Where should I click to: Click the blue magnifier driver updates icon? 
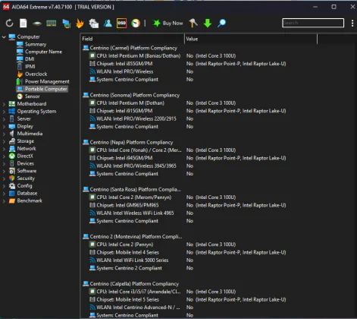click(x=221, y=23)
